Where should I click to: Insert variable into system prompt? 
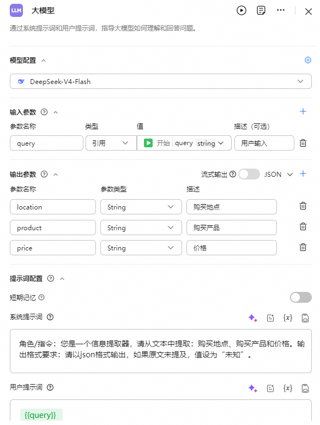click(x=288, y=318)
